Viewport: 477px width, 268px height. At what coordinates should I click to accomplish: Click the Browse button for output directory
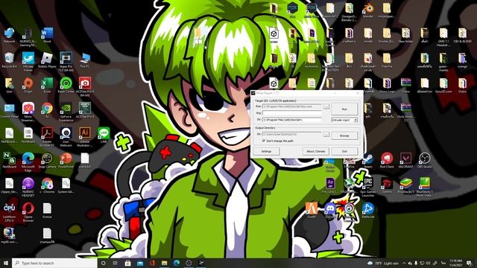click(x=344, y=135)
